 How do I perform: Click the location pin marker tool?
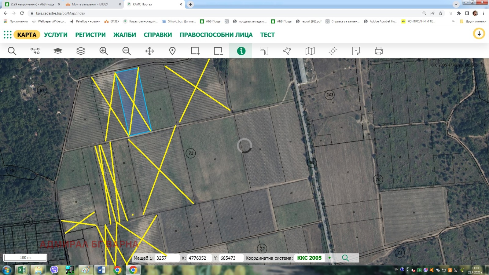point(172,51)
